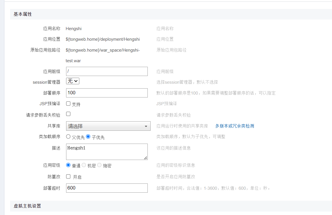Tick the 请求参数丢失校验 checkbox
The width and height of the screenshot is (332, 215).
coord(68,114)
